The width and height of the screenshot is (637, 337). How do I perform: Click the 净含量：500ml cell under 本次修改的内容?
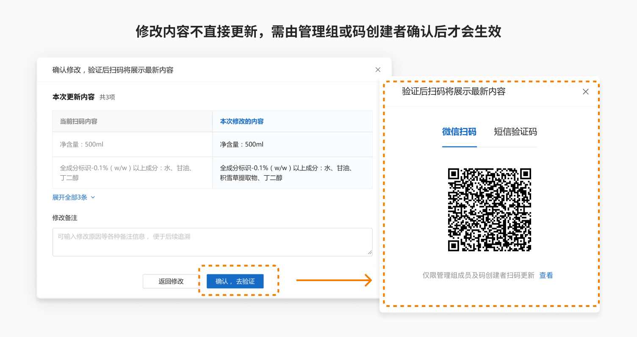point(242,144)
